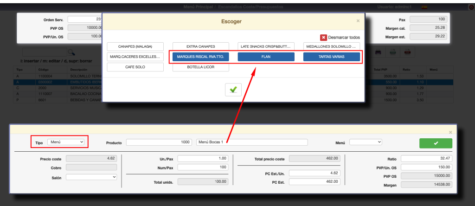This screenshot has height=206, width=475.
Task: Toggle the TARTAS VARIAS selection
Action: (331, 57)
